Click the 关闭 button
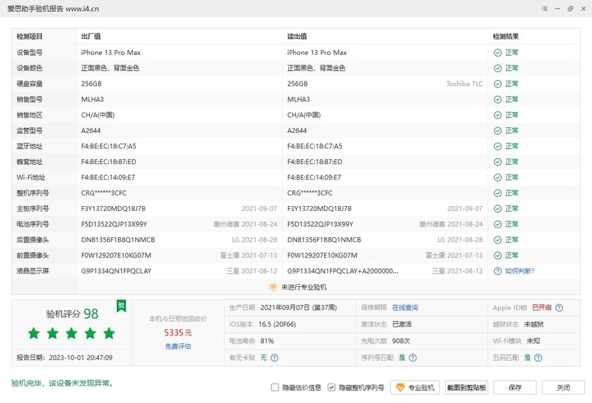The image size is (592, 403). 563,388
